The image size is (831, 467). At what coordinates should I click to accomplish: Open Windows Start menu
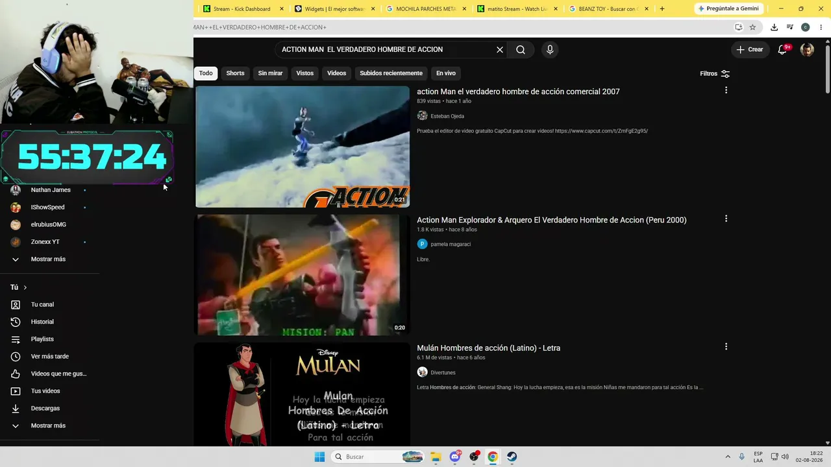pyautogui.click(x=319, y=457)
